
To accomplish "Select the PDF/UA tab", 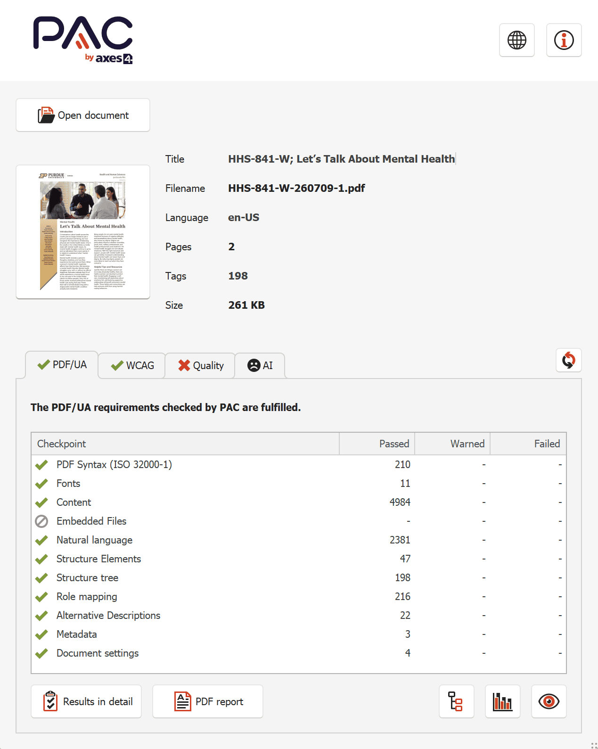I will 62,365.
